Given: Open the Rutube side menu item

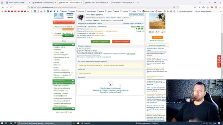Looking at the screenshot, I should tap(56, 62).
